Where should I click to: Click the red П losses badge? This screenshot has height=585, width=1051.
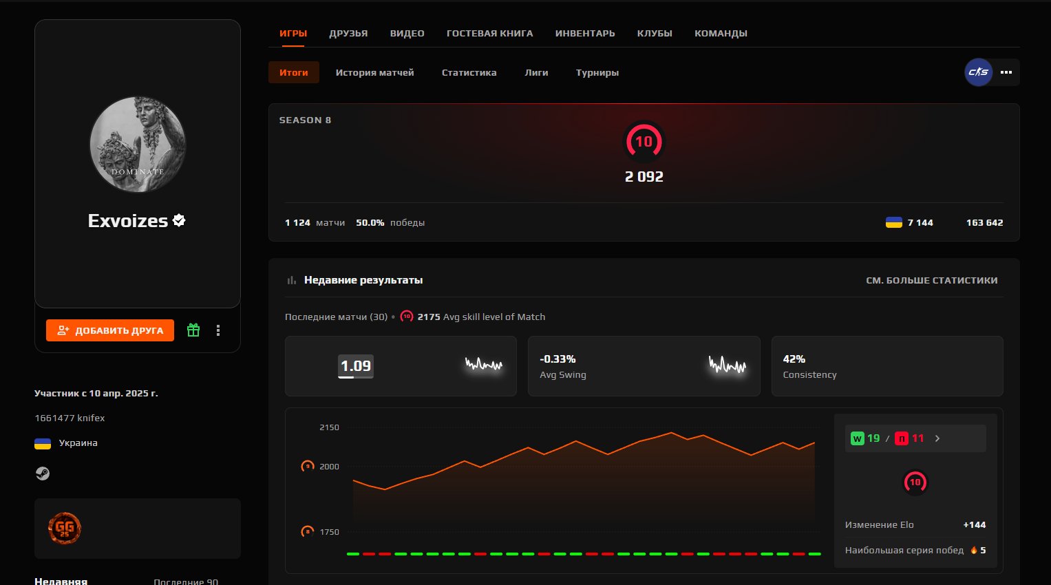[x=902, y=438]
